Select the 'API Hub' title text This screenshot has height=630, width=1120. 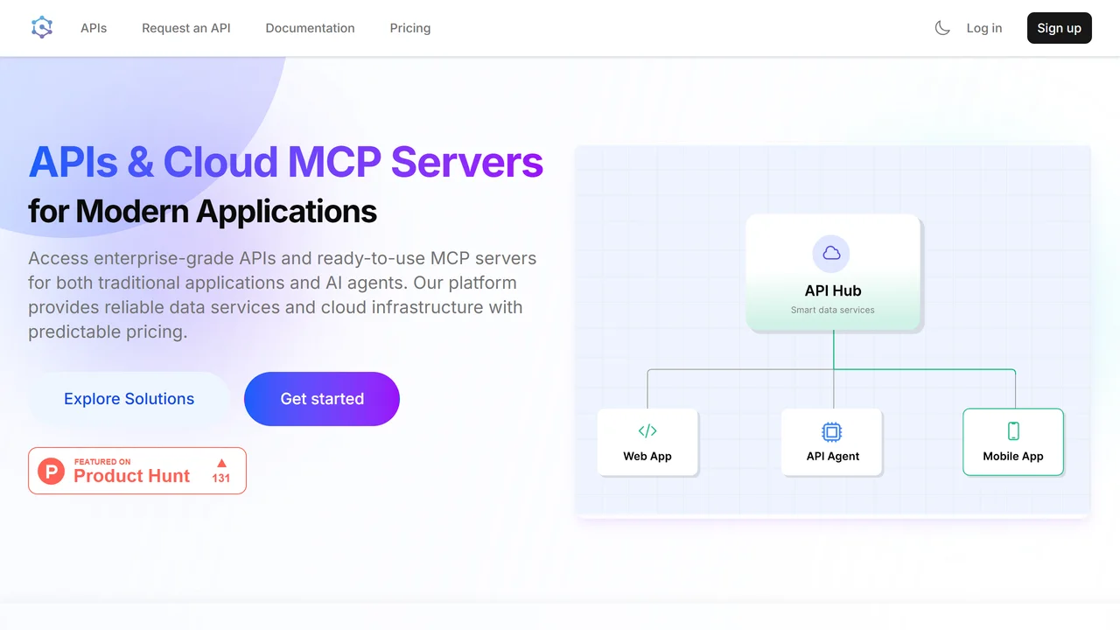click(x=833, y=290)
